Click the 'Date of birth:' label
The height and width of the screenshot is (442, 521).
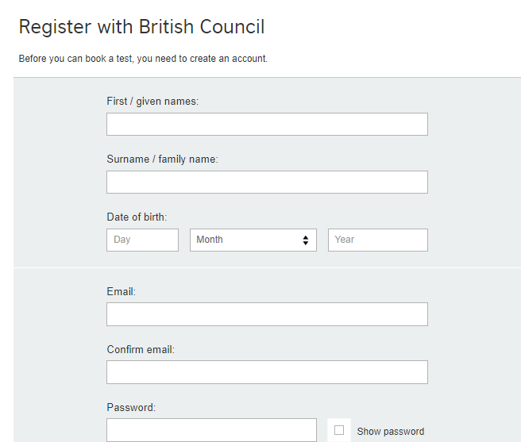(x=137, y=217)
